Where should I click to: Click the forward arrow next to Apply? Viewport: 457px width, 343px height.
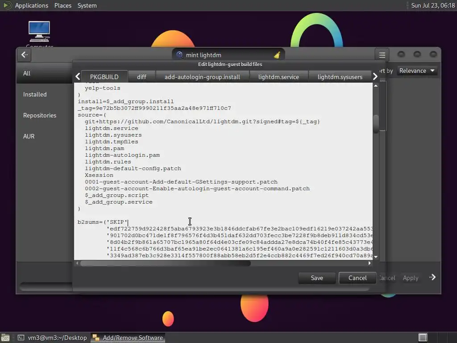pos(432,277)
